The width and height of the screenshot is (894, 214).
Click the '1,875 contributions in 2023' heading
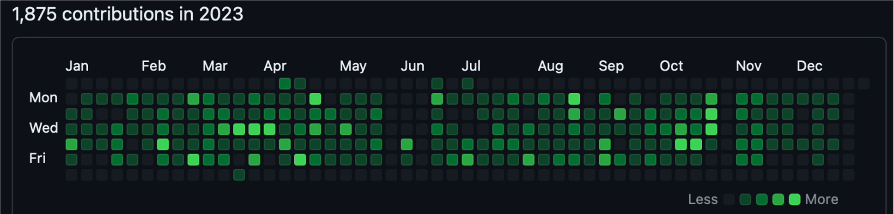pyautogui.click(x=128, y=14)
